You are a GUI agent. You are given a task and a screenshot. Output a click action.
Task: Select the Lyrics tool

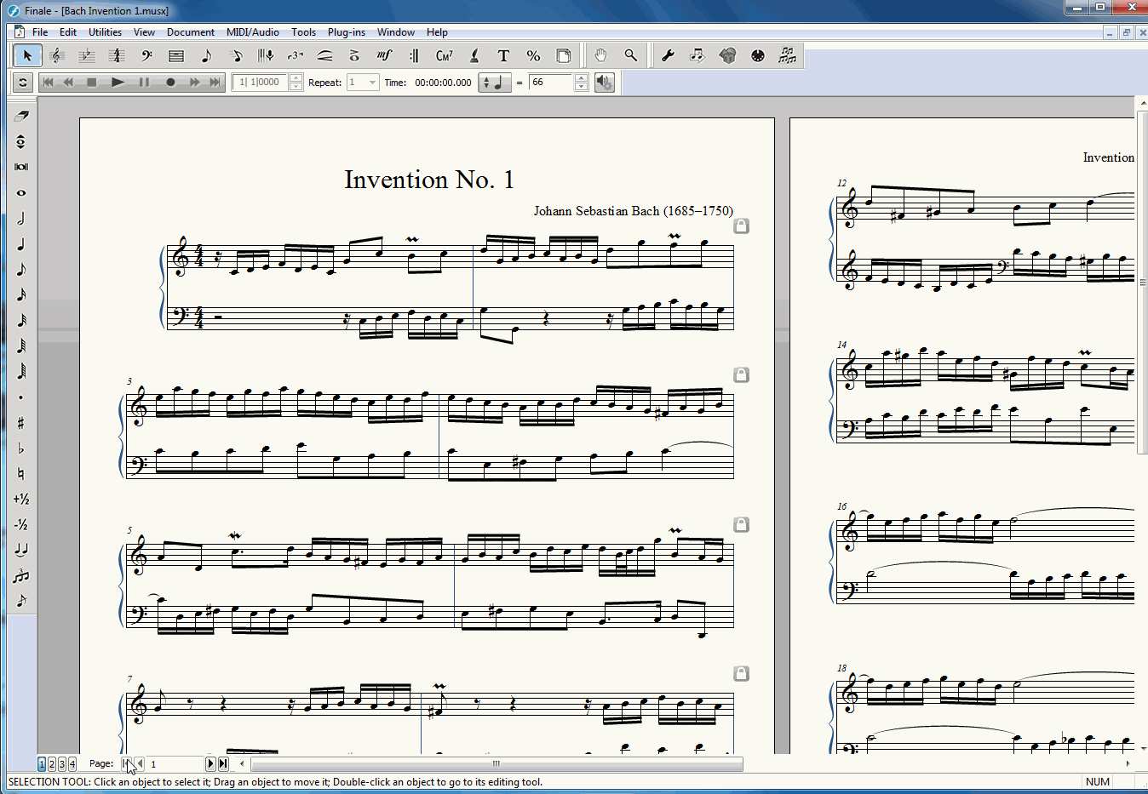click(474, 56)
